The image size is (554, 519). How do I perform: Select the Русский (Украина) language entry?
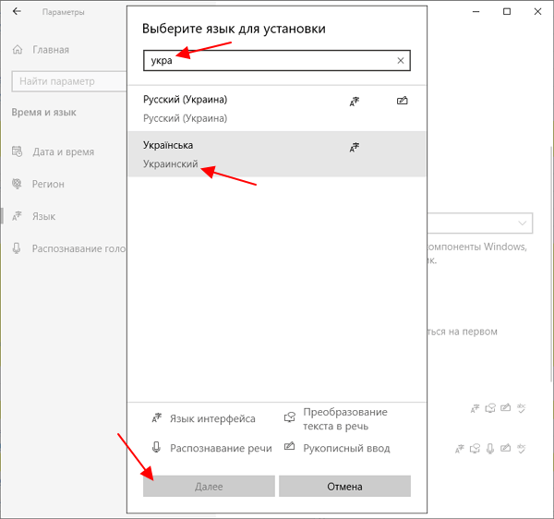(x=277, y=108)
